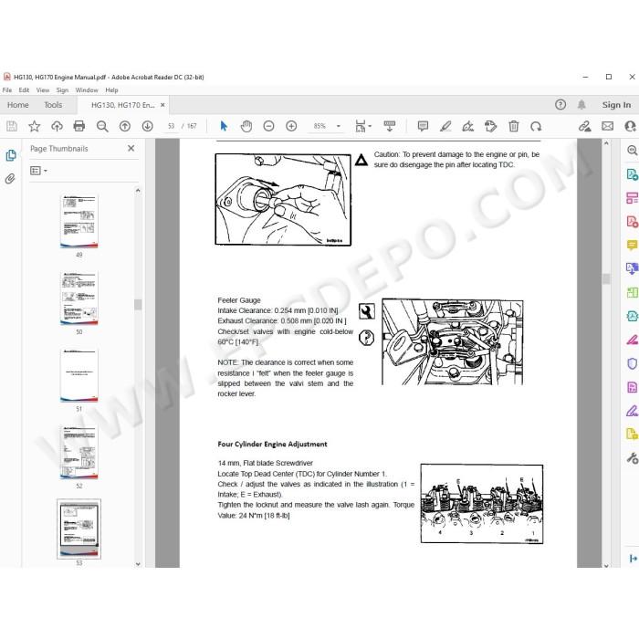Switch to the Tools tab
The width and height of the screenshot is (639, 639).
tap(53, 105)
